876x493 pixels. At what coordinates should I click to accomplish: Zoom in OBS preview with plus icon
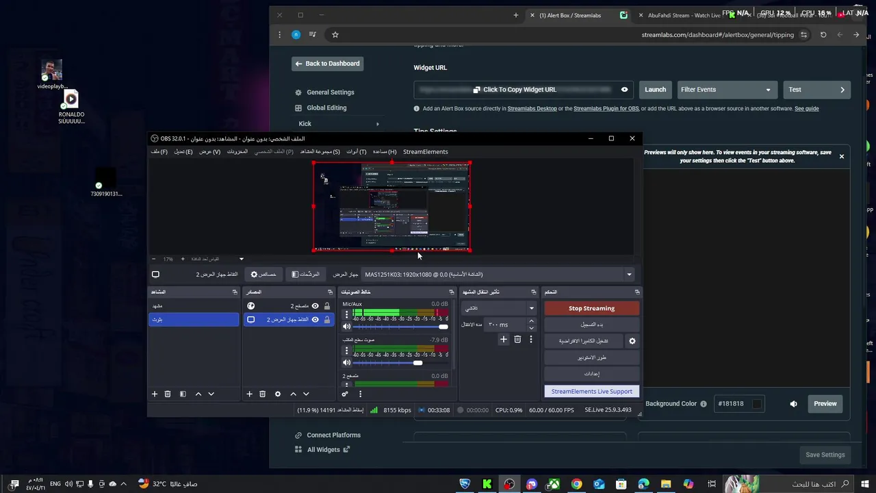(183, 259)
